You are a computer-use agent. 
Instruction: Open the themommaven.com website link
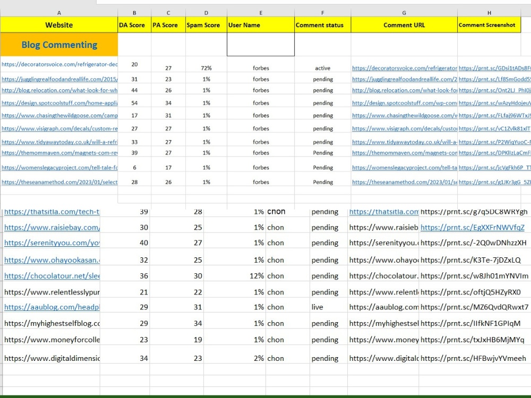tap(59, 153)
